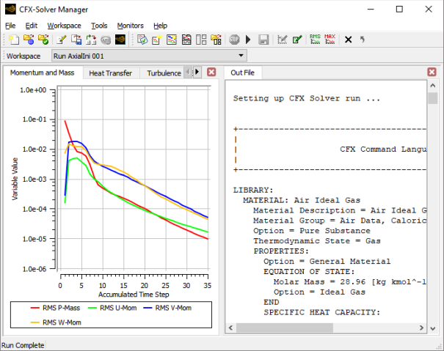Image resolution: width=444 pixels, height=351 pixels.
Task: Click the CFX-Solver Manager title bar icon
Action: [10, 10]
